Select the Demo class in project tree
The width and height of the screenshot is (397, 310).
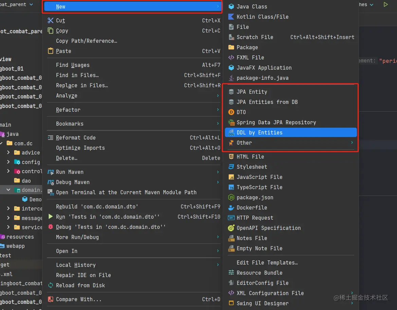(32, 199)
